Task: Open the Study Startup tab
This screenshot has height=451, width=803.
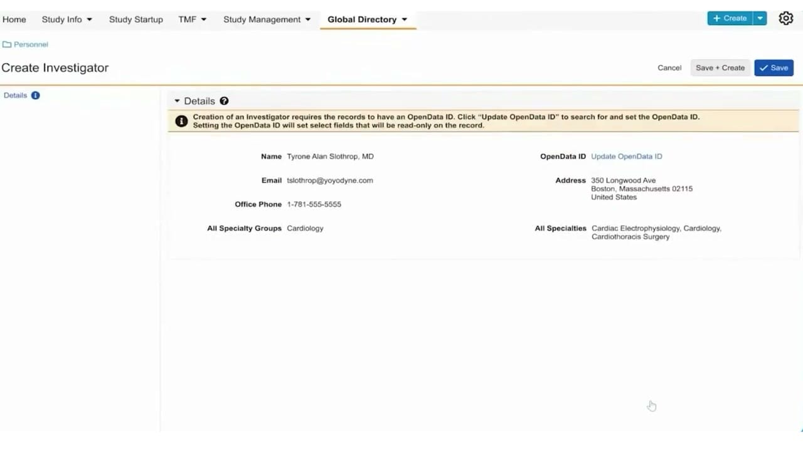Action: tap(136, 19)
